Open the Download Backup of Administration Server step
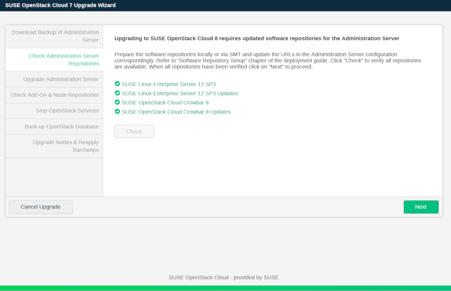Viewport: 451px width, 291px height. [54, 36]
